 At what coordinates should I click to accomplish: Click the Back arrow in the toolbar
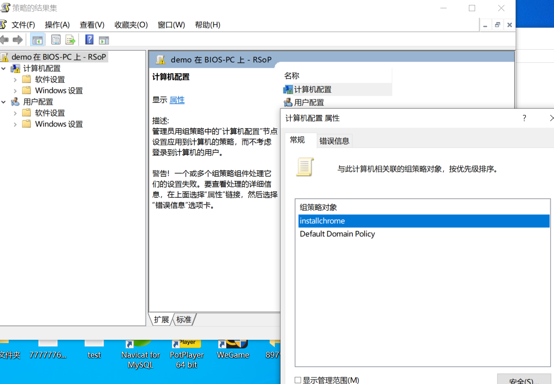pyautogui.click(x=5, y=40)
